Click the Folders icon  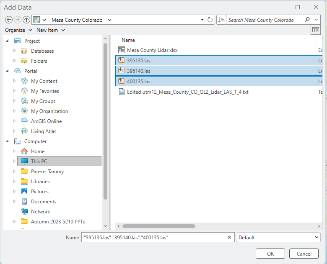(x=24, y=61)
